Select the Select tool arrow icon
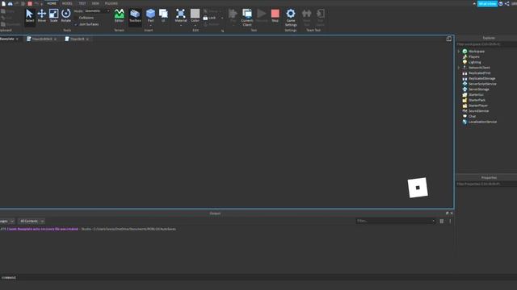Screen dimensions: 517x290 29,14
